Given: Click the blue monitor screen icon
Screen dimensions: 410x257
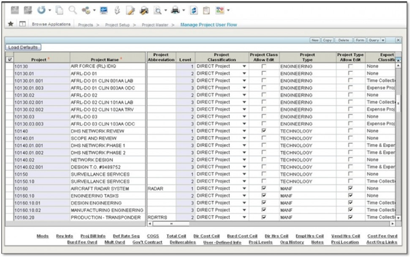Looking at the screenshot, I should 104,10.
